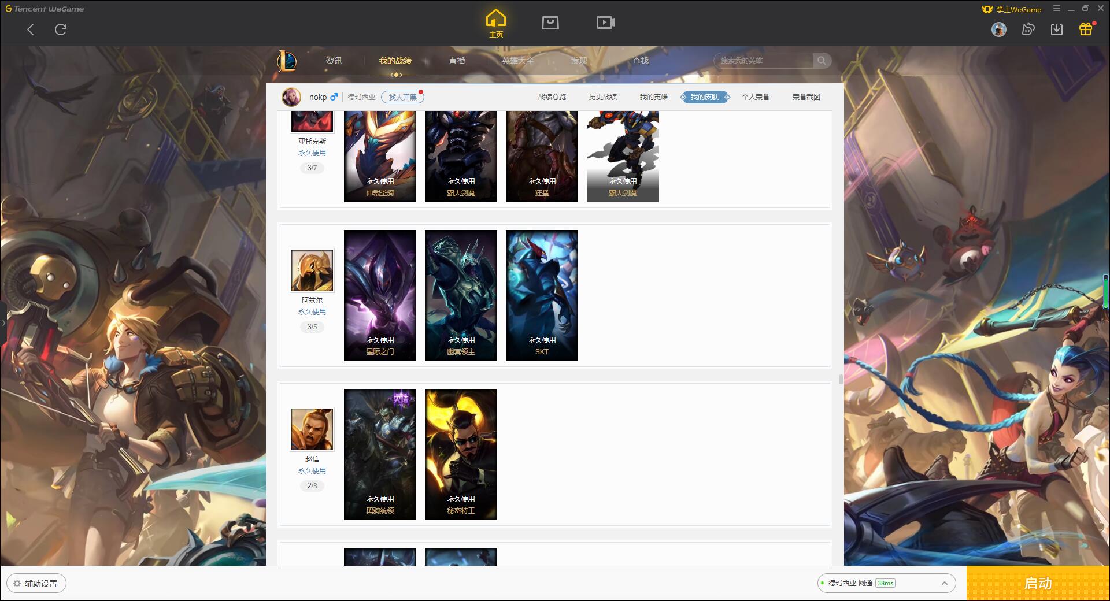Click the SKT skin thumbnail
1110x601 pixels.
click(x=542, y=295)
